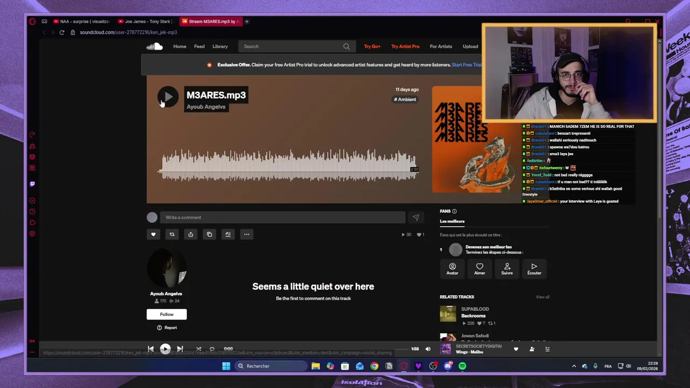Open Spotify from the taskbar
Screen dimensions: 690x388
point(463,366)
